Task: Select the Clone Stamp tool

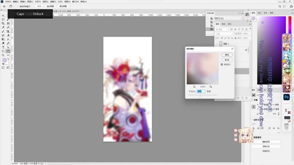Action: (x=8, y=31)
